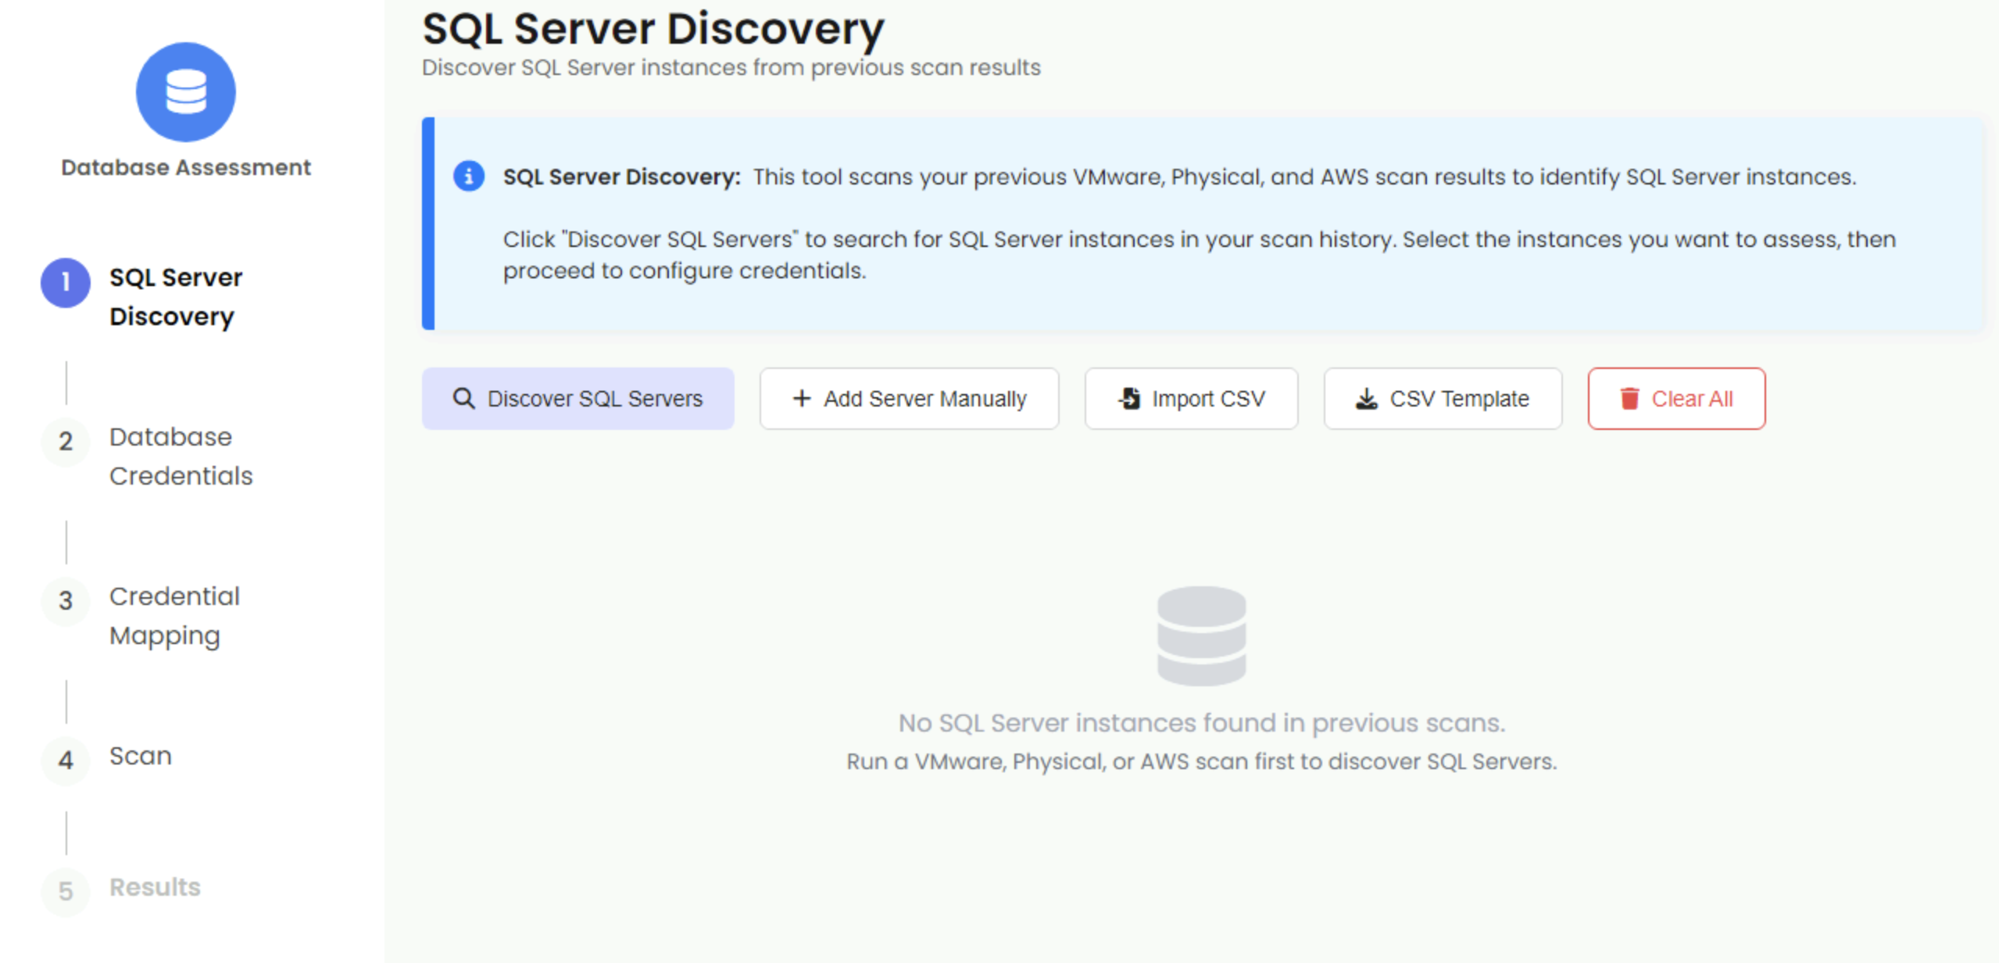This screenshot has height=963, width=1999.
Task: Click the magnifier icon in Discover SQL Servers
Action: [466, 398]
